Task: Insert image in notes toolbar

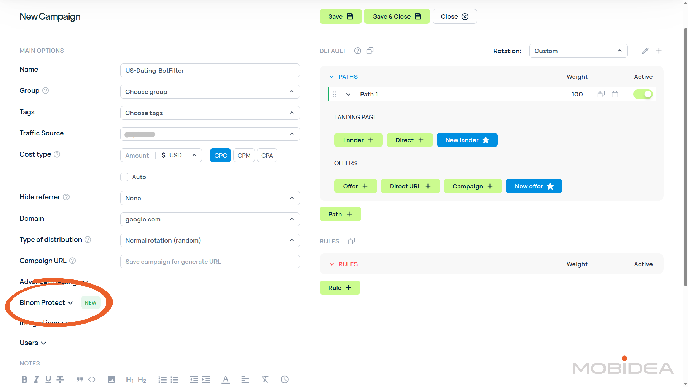Action: pyautogui.click(x=111, y=379)
